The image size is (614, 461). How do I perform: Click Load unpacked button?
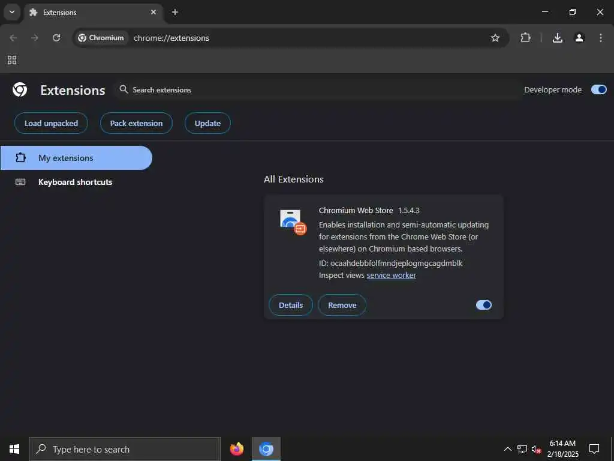pyautogui.click(x=51, y=123)
